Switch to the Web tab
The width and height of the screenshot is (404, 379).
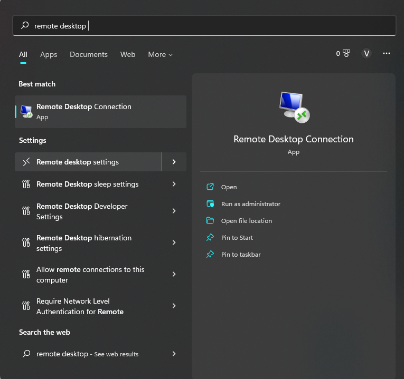point(128,54)
